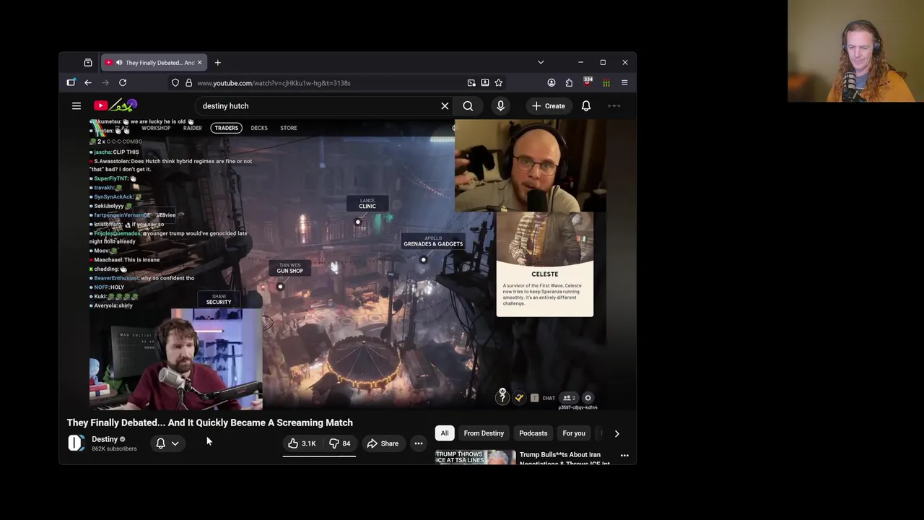Select the 'They Finally Debated...' browser tab

pyautogui.click(x=154, y=63)
